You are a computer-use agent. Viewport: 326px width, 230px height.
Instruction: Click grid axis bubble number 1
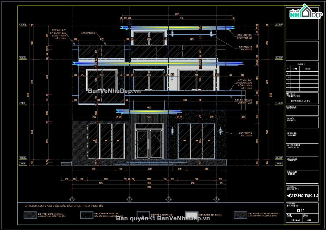tap(72, 199)
